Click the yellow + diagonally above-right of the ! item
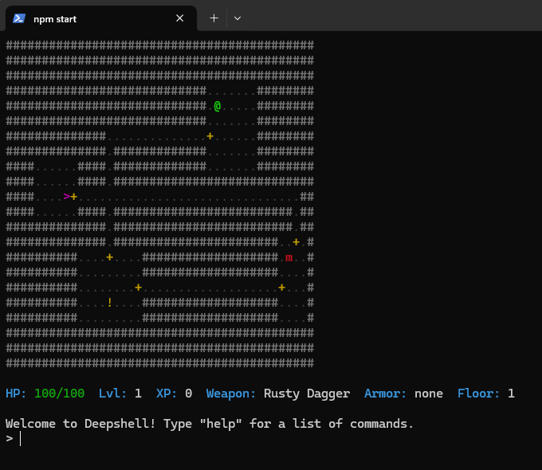Viewport: 542px width, 470px height. coord(138,288)
